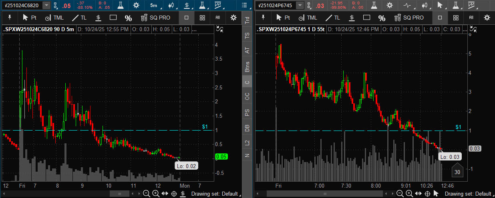Expand the symbol dropdown for 251024C6820
The height and width of the screenshot is (198, 495).
coord(46,5)
